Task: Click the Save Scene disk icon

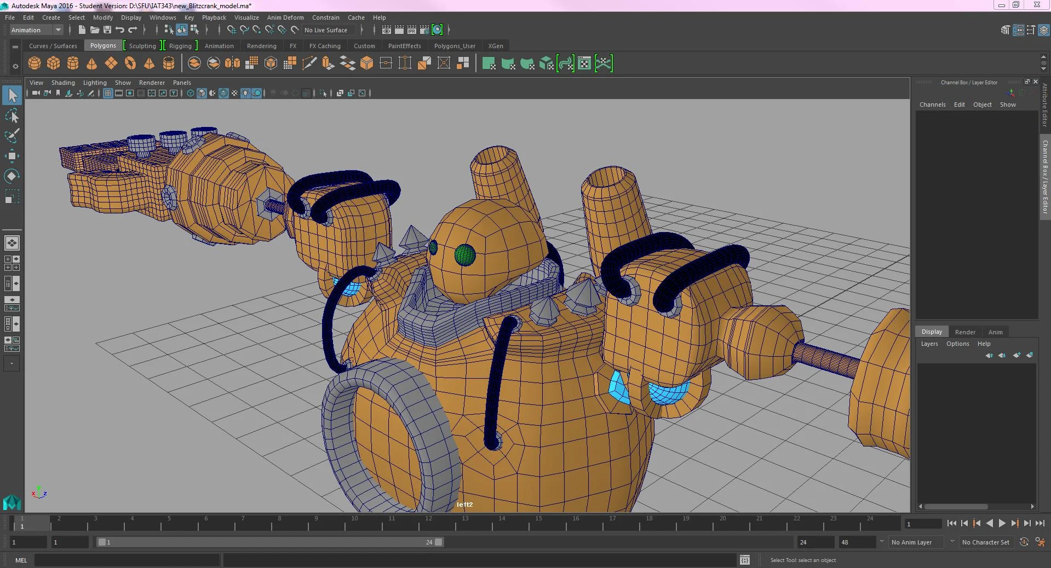Action: coord(107,30)
